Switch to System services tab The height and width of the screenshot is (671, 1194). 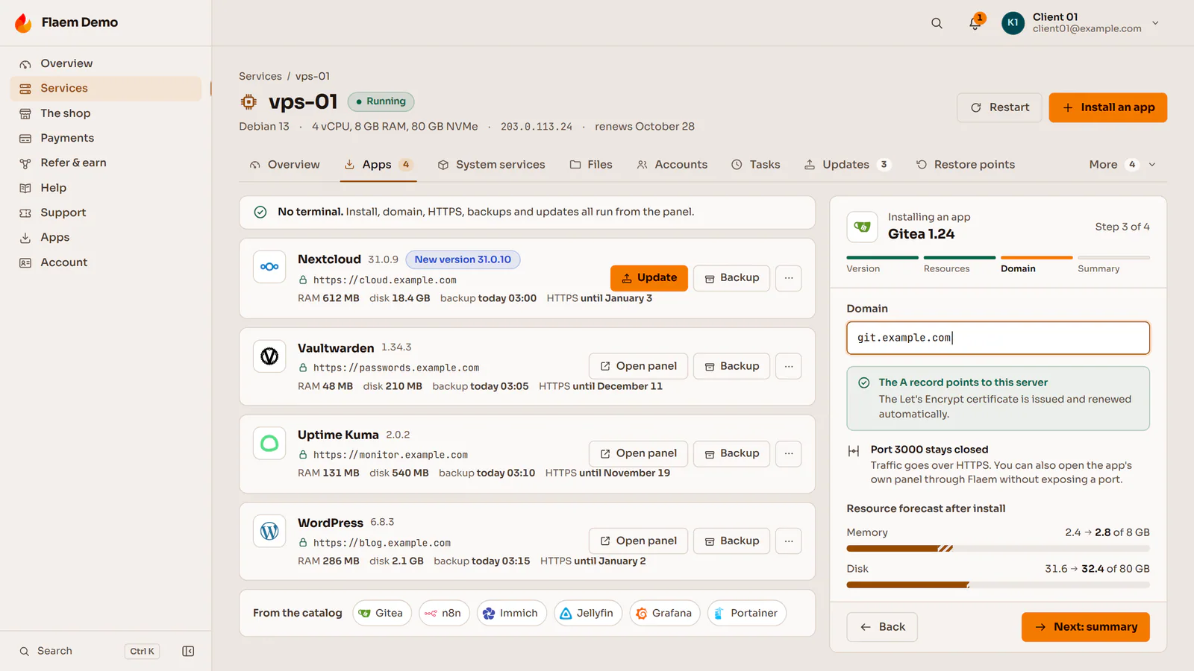point(491,165)
